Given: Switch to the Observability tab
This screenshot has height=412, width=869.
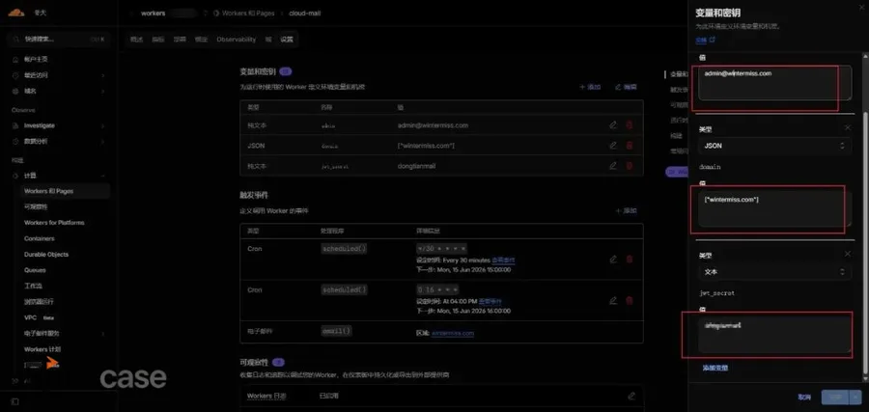Looking at the screenshot, I should click(x=237, y=40).
